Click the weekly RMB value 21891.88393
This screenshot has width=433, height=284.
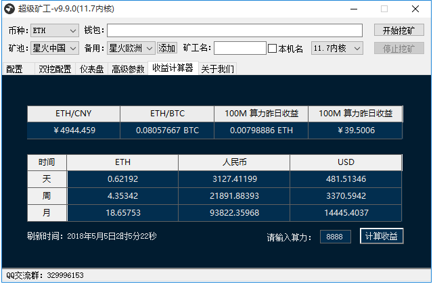point(234,196)
